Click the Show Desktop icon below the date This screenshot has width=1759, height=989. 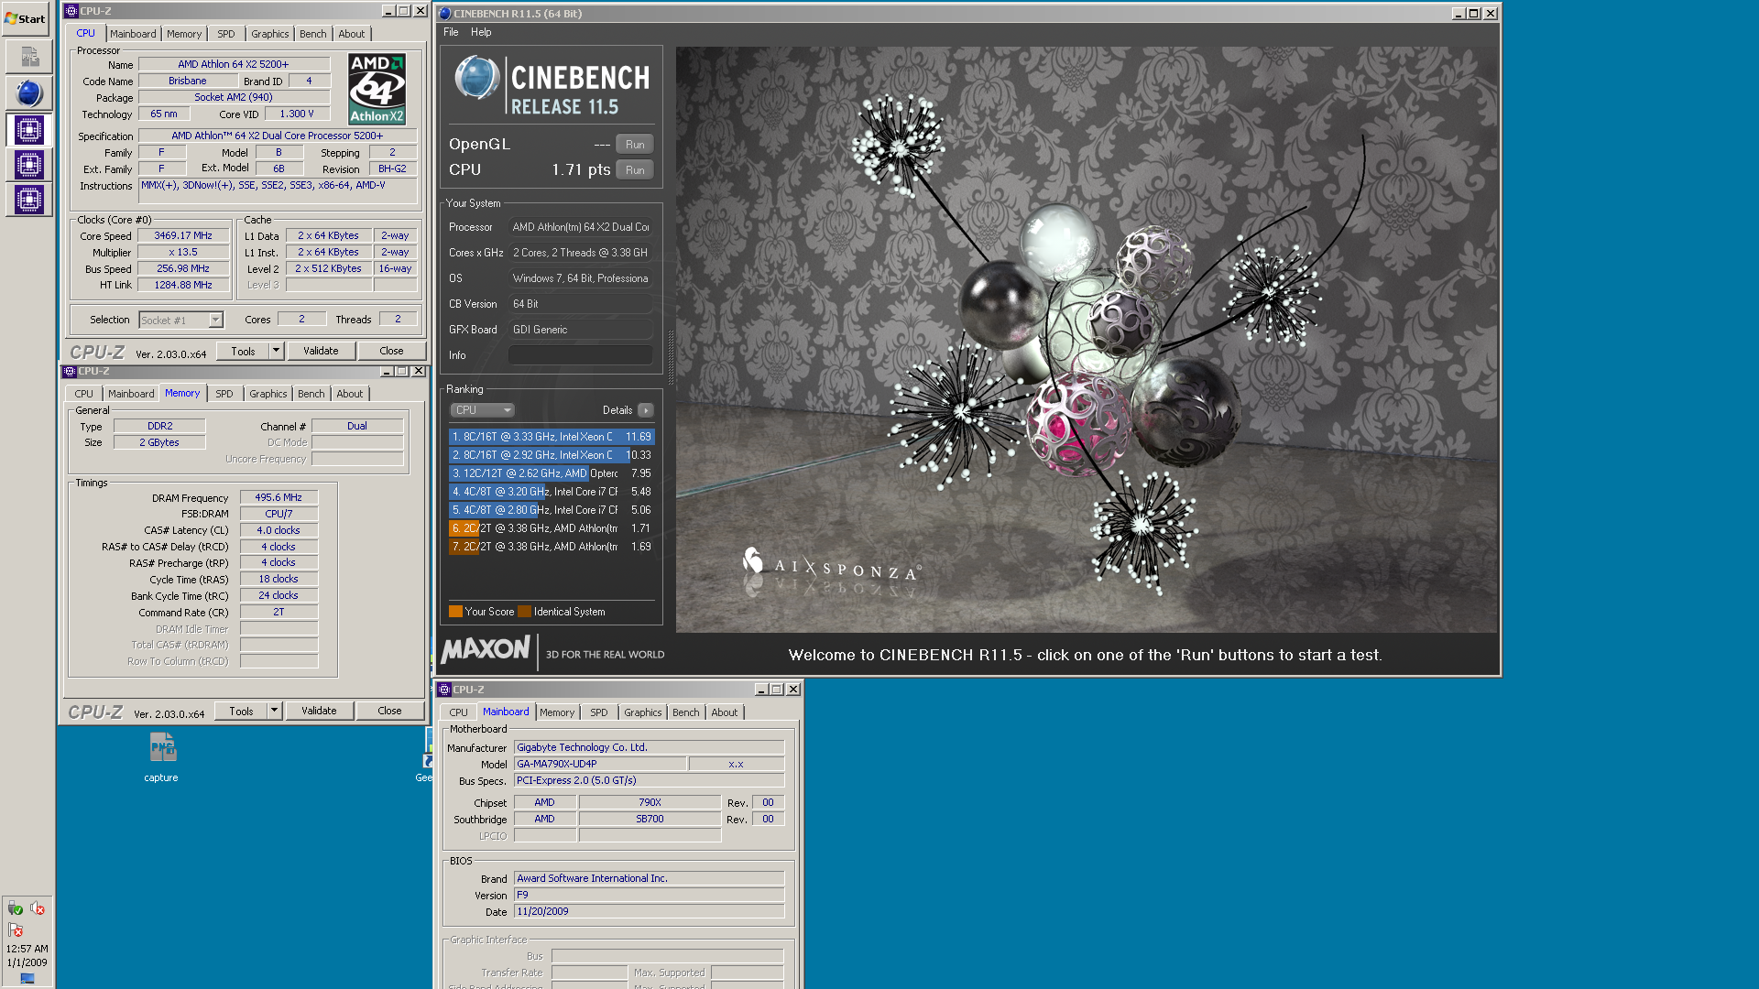27,978
